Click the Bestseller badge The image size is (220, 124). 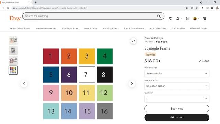(150, 54)
